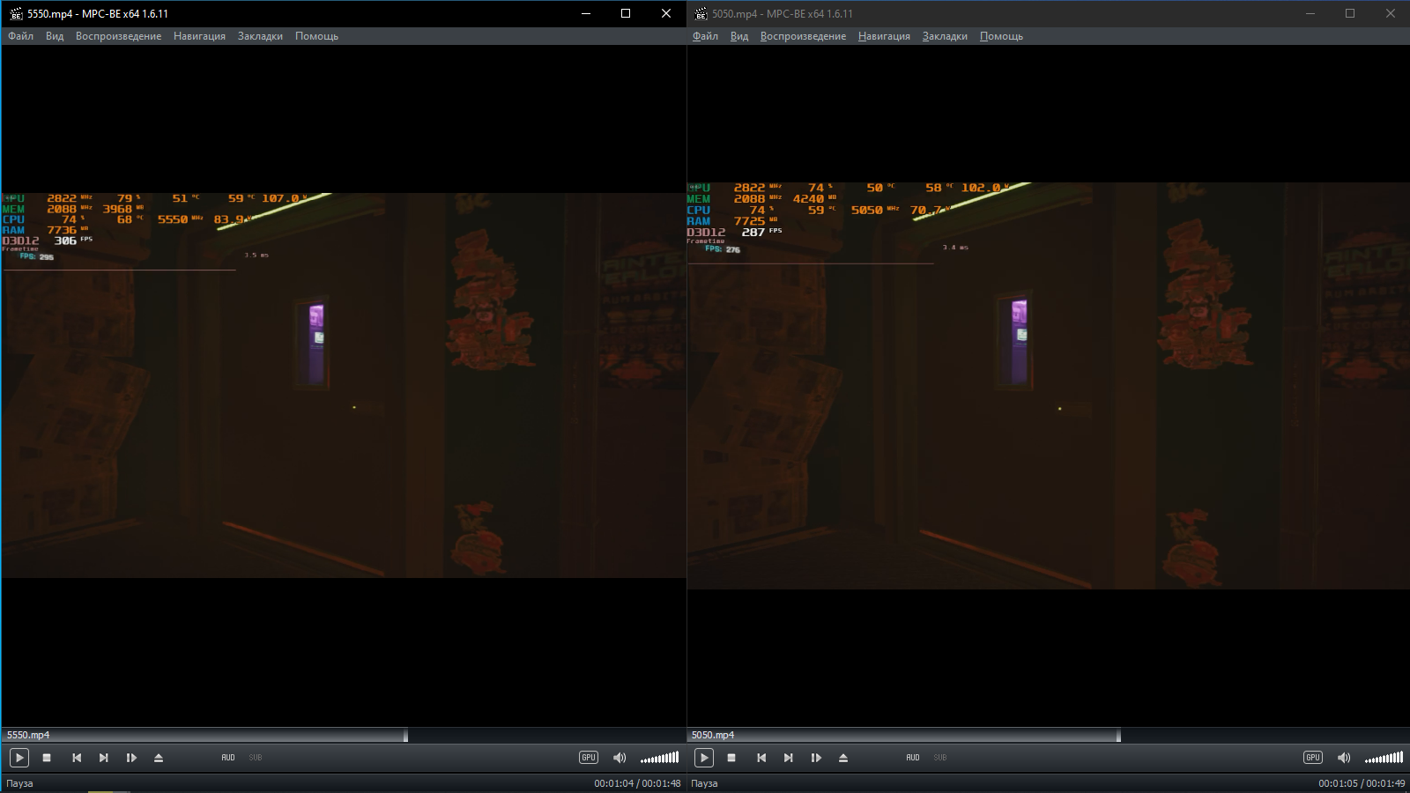The image size is (1410, 793).
Task: Click the GPU indicator in 5550.mp4 window
Action: pos(589,758)
